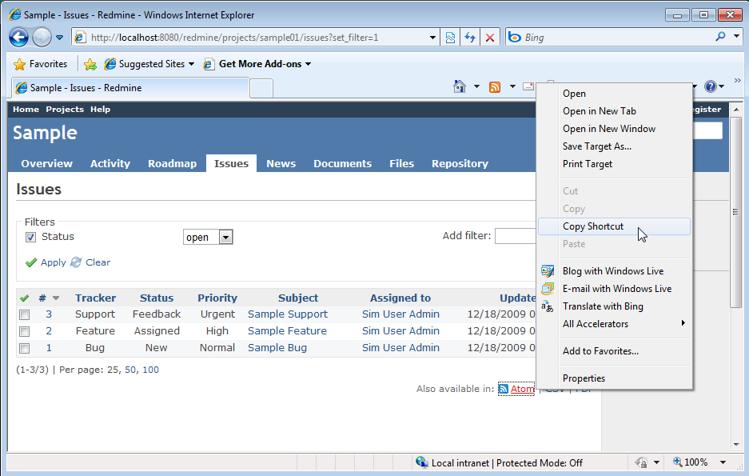Open the Status filter 'open' dropdown
Image resolution: width=749 pixels, height=476 pixels.
208,237
